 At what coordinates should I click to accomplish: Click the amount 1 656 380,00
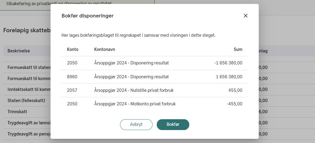(x=229, y=77)
